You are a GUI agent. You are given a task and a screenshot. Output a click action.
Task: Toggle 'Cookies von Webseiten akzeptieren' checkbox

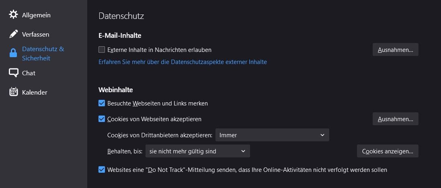[x=102, y=119]
